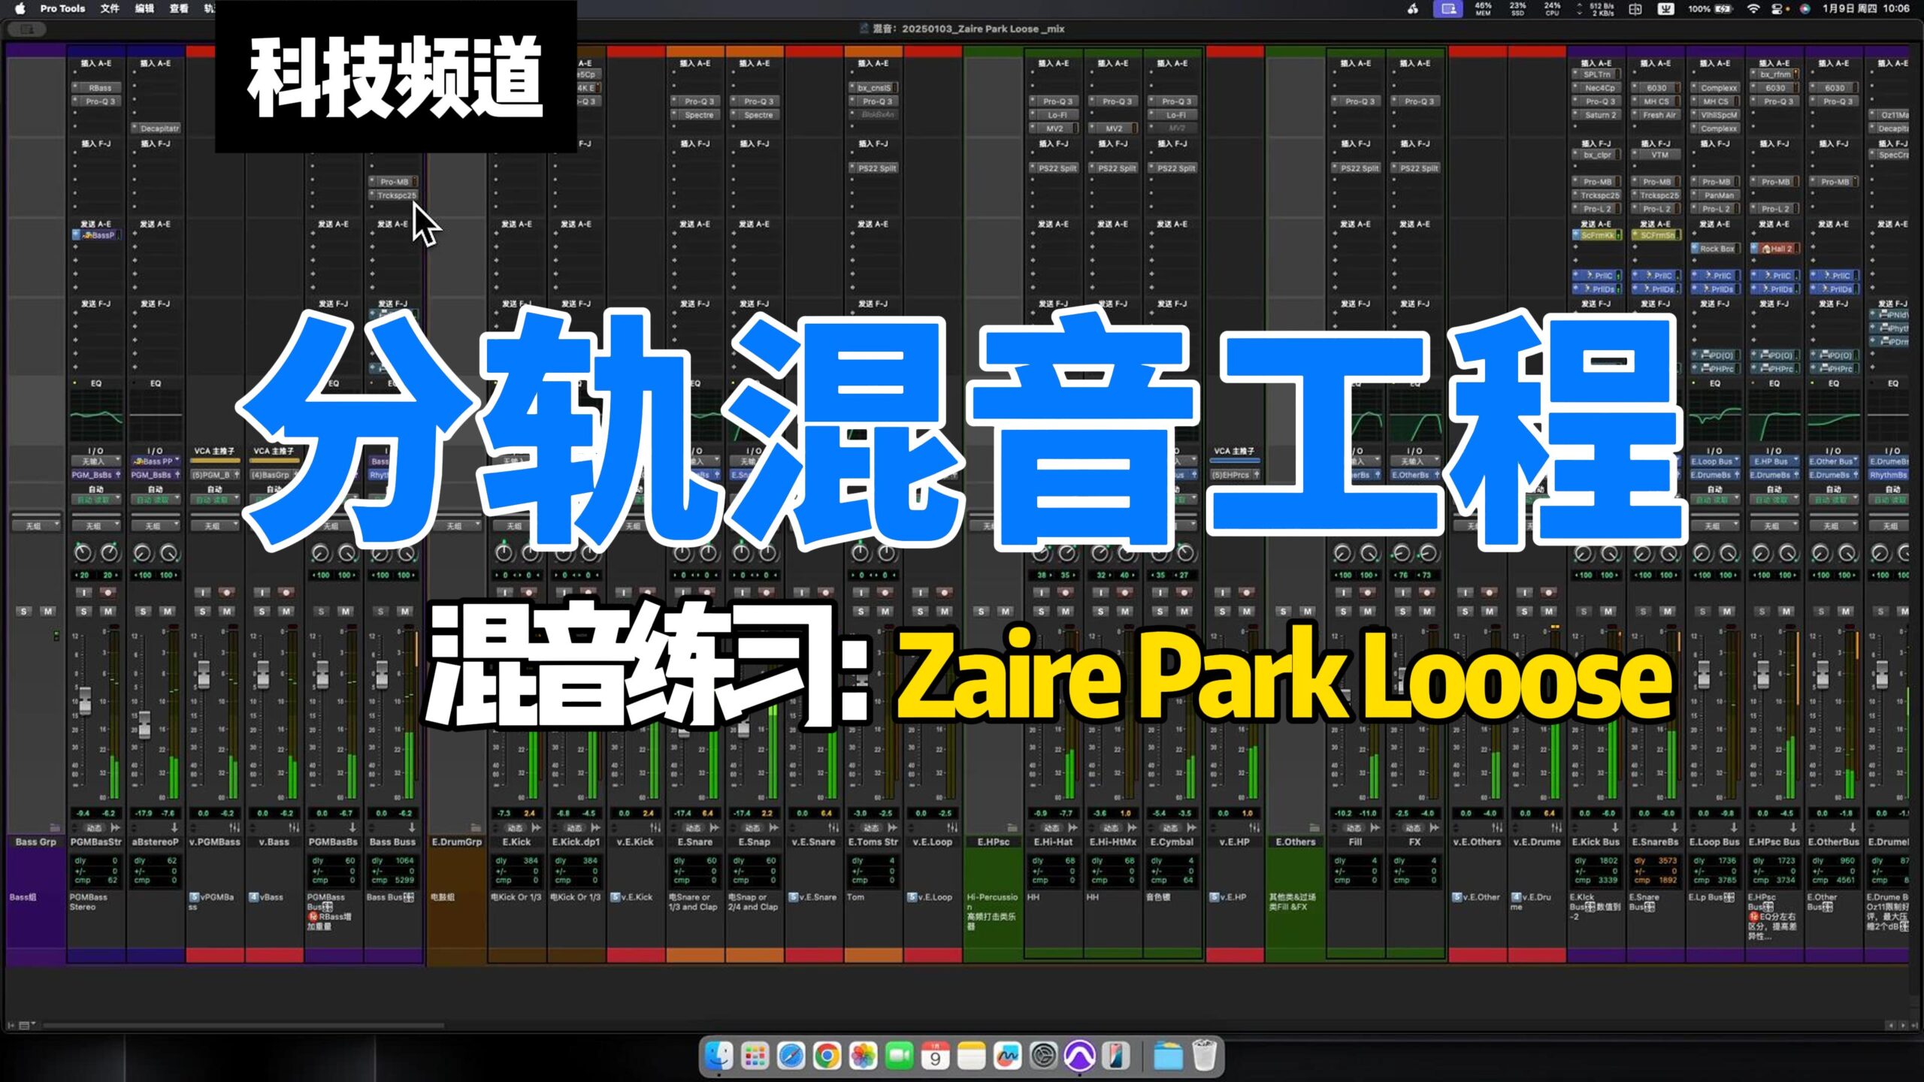Open the E.Loop Bus input selector
Screen dimensions: 1924x1082
(x=1714, y=461)
